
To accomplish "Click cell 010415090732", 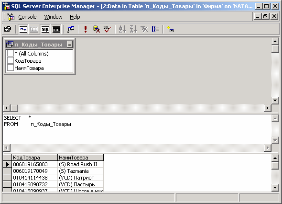I will point(34,184).
